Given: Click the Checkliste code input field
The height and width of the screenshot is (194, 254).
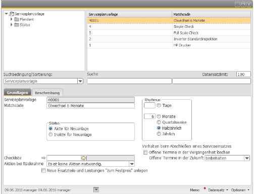Looking at the screenshot, I should [x=64, y=158].
